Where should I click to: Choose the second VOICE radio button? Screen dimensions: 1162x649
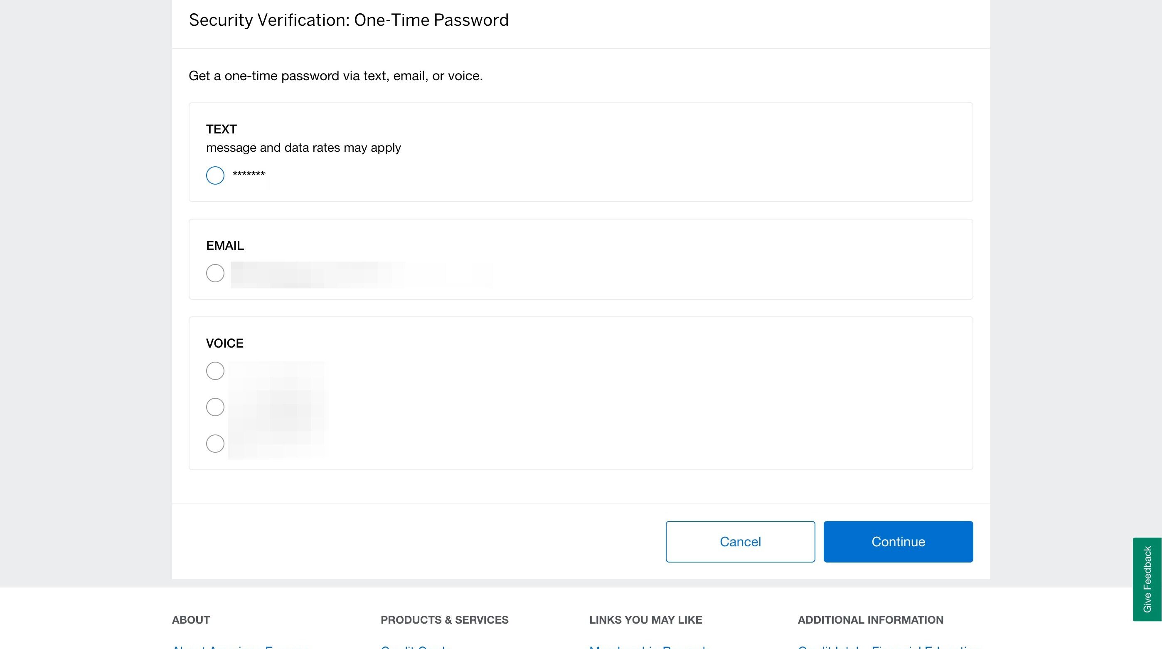pos(215,407)
